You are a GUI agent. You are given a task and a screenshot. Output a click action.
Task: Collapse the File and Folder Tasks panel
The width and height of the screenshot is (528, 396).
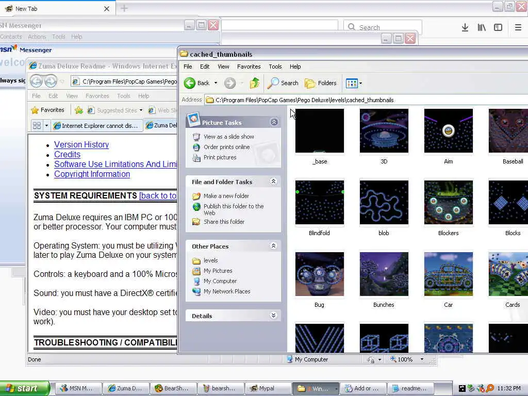[x=273, y=181]
